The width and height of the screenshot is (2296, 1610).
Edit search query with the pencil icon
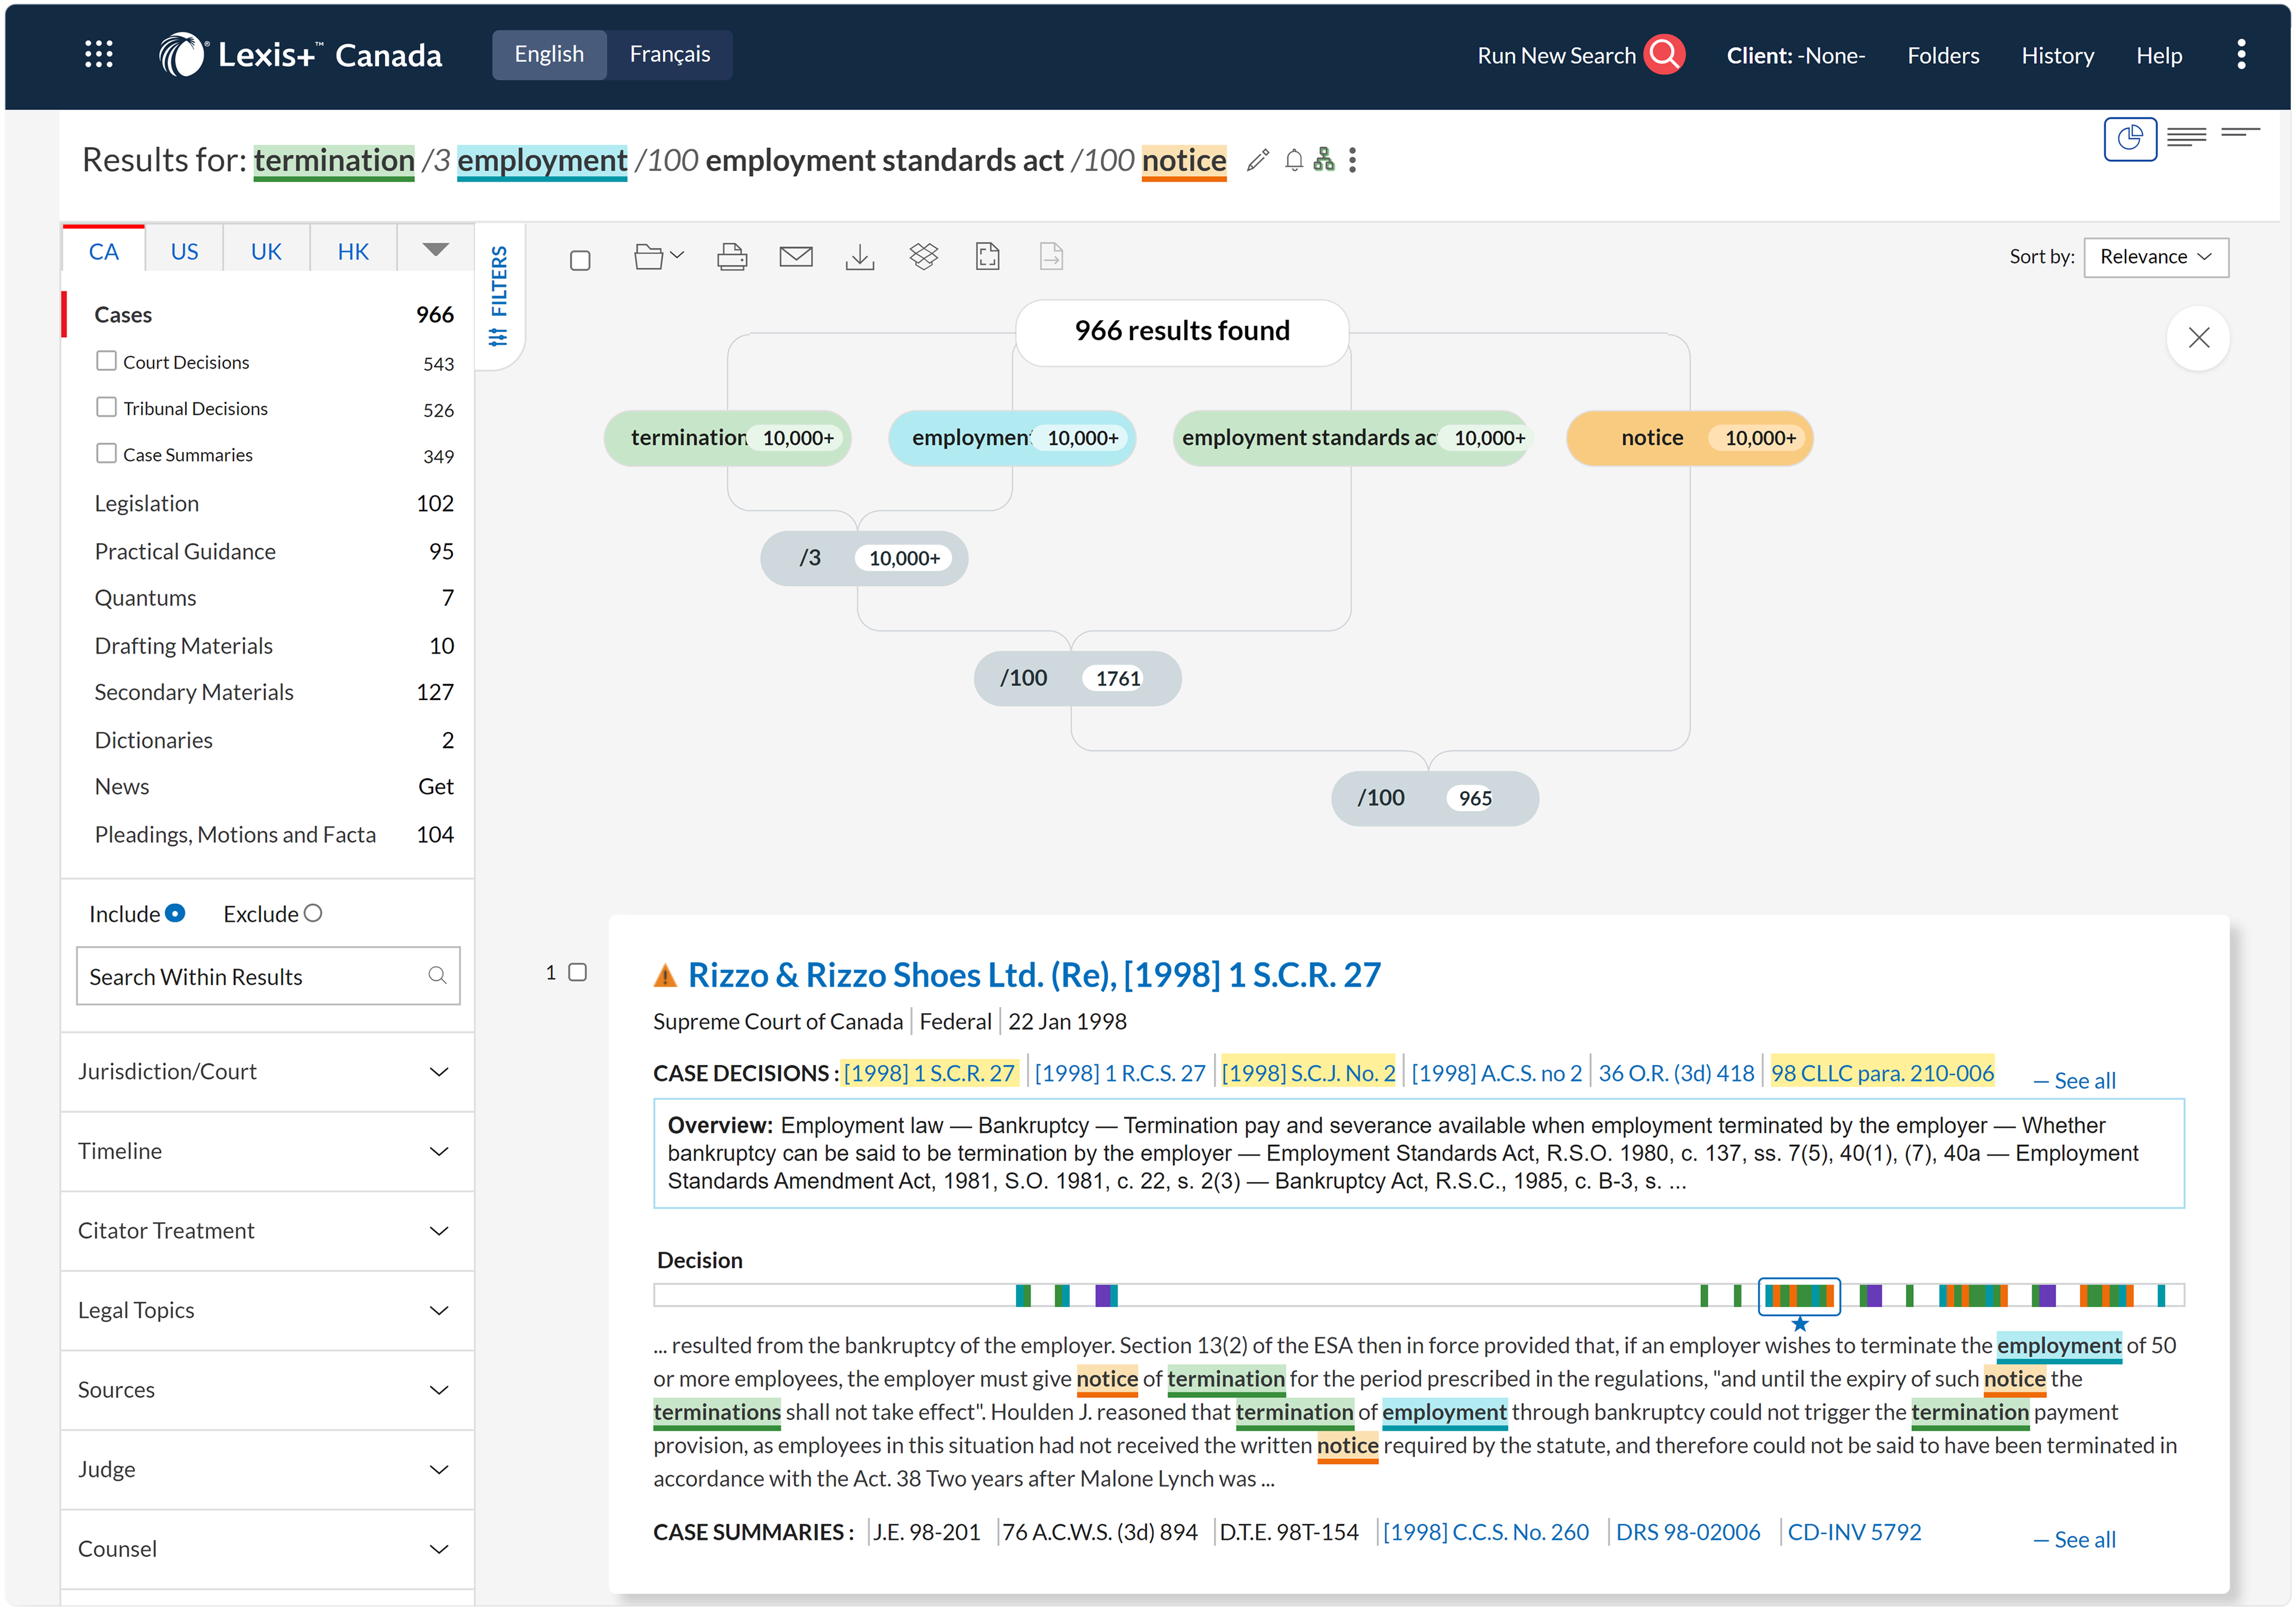[1257, 160]
